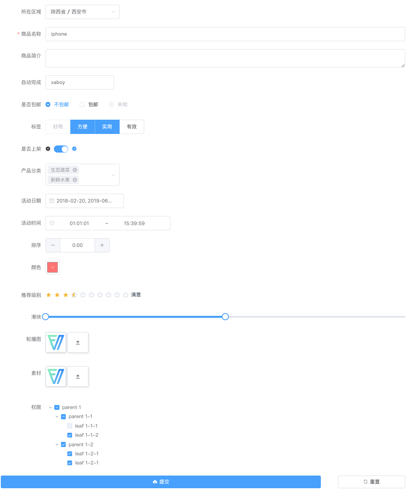Click the 提交 submit button
Image resolution: width=408 pixels, height=491 pixels.
coord(161,481)
